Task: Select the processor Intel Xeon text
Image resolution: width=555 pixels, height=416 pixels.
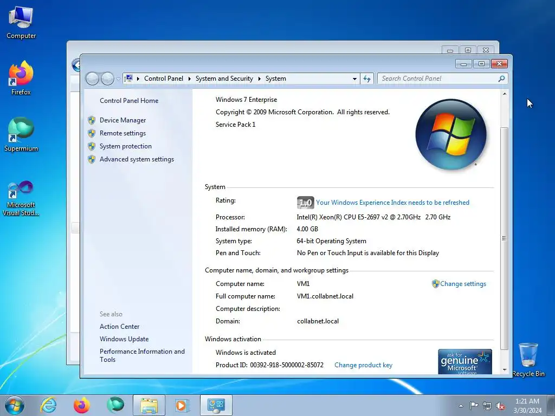Action: pos(373,217)
